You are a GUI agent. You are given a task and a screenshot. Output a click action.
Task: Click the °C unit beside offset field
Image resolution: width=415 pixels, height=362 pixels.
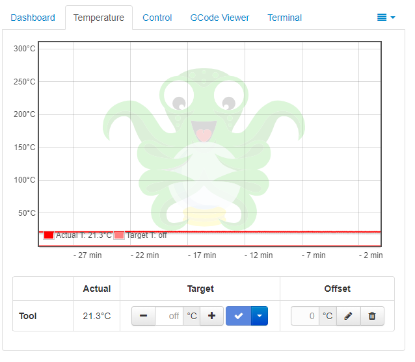click(x=328, y=316)
